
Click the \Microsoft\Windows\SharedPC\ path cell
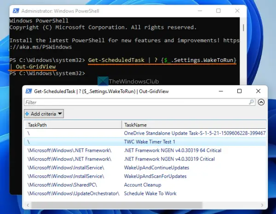[62, 185]
